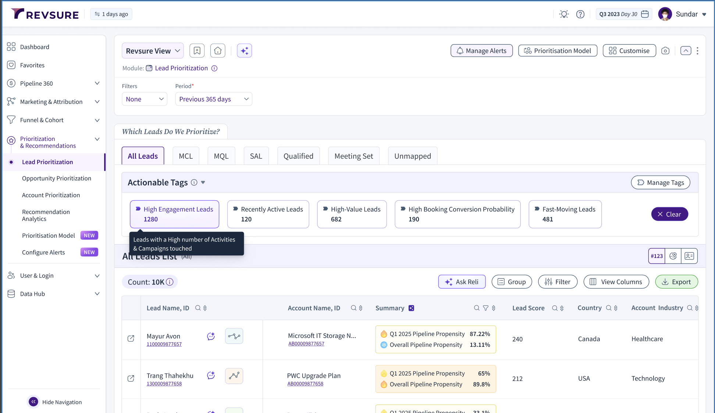Screen dimensions: 715x413
Task: Switch to #123 numeric view
Action: point(657,256)
